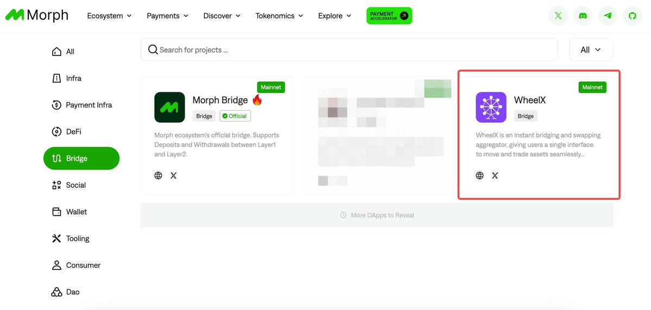Open the Morph Bridge X profile icon
Image resolution: width=651 pixels, height=310 pixels.
174,175
